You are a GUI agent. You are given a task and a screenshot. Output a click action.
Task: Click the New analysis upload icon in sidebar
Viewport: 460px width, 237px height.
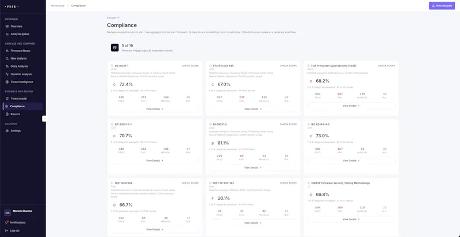coord(7,59)
